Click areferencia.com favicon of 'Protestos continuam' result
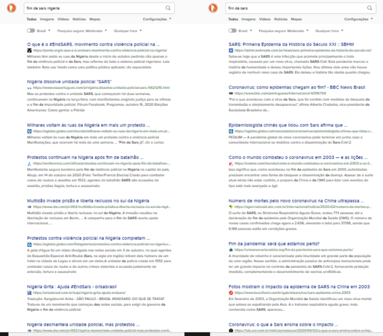The width and height of the screenshot is (383, 336). 29,163
